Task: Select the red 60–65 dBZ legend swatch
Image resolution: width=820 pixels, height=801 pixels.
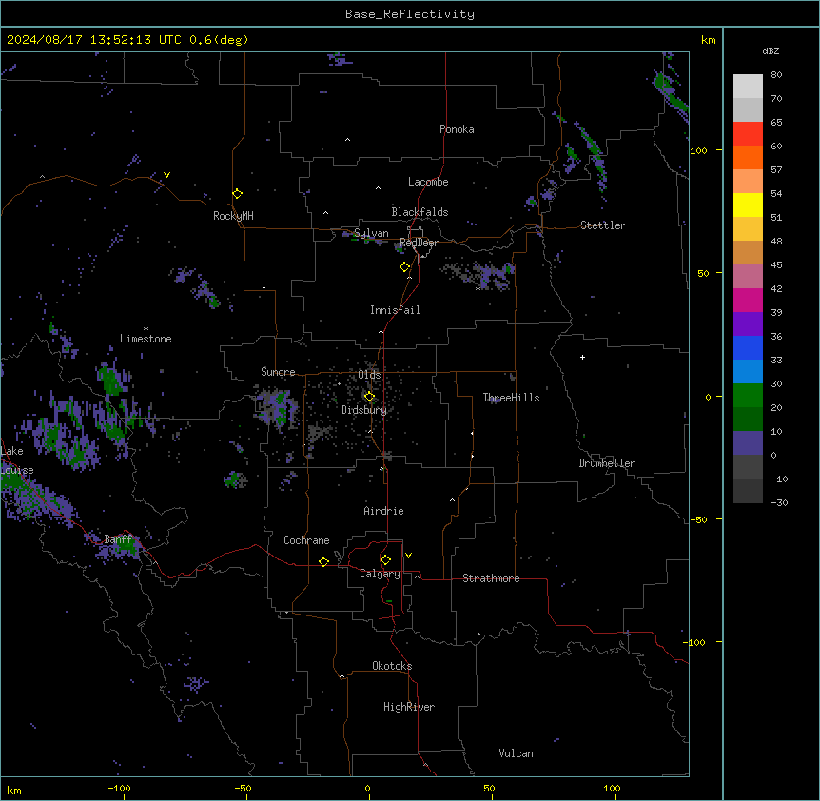Action: (x=748, y=134)
